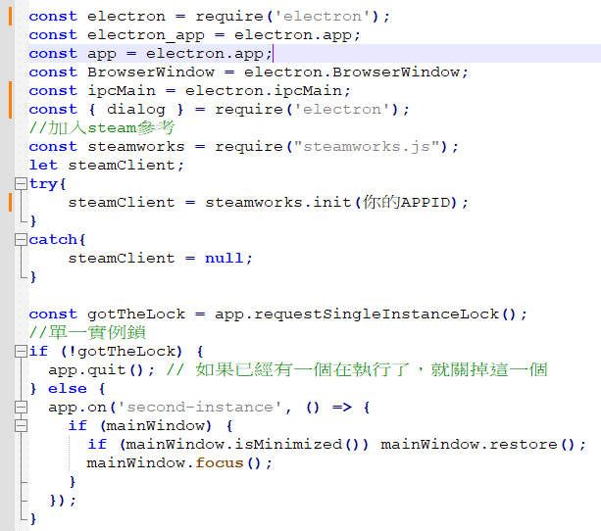Click the 'focus' method name
Screen dimensions: 601x531
[x=220, y=463]
